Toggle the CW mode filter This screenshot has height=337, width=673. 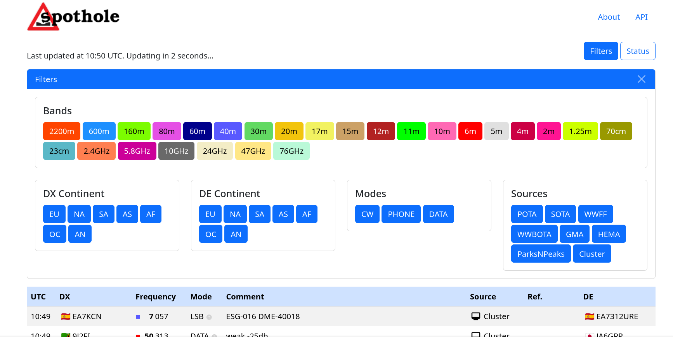pyautogui.click(x=367, y=214)
